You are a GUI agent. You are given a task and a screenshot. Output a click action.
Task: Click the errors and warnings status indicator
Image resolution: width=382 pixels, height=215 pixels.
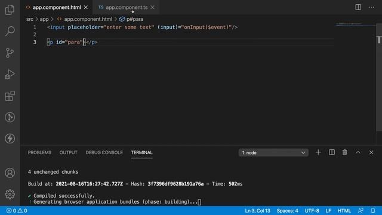click(x=17, y=211)
